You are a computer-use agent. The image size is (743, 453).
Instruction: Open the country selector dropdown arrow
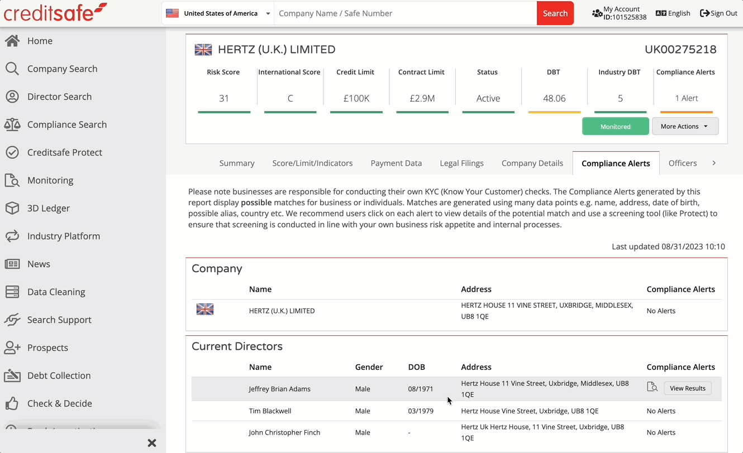[268, 13]
